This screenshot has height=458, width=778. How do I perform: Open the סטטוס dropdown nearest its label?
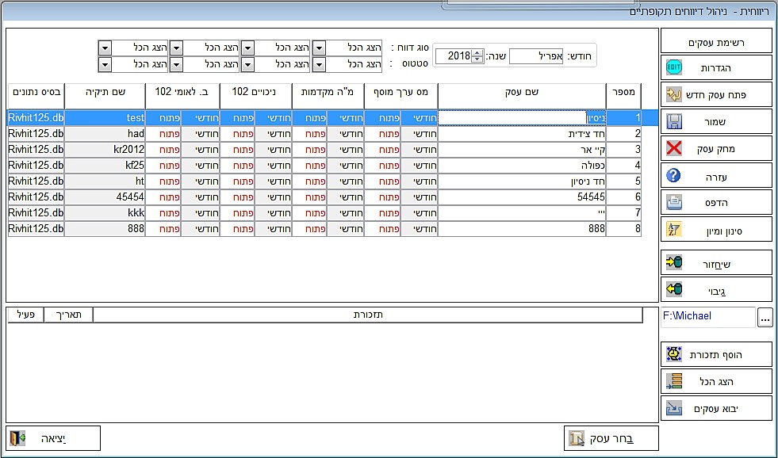[x=319, y=64]
